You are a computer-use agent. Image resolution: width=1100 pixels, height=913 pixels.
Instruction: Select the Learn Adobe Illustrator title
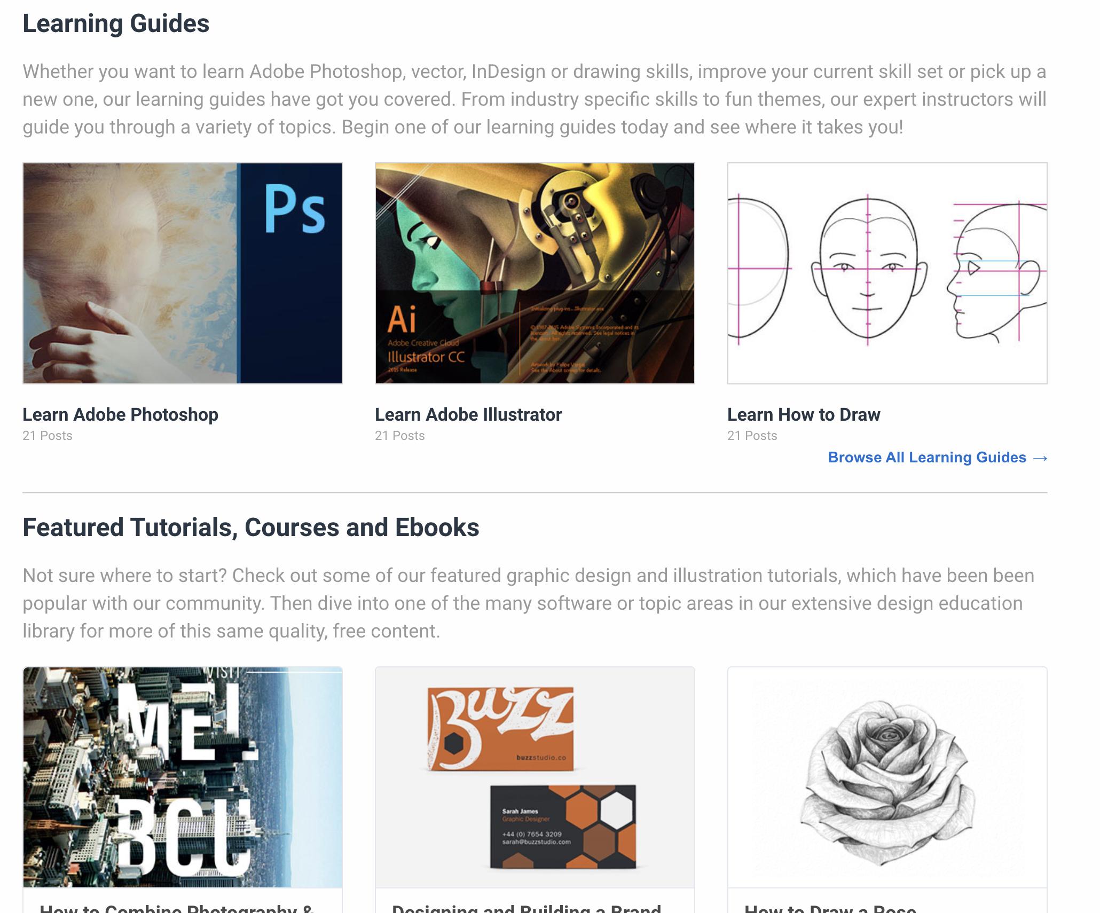coord(468,415)
